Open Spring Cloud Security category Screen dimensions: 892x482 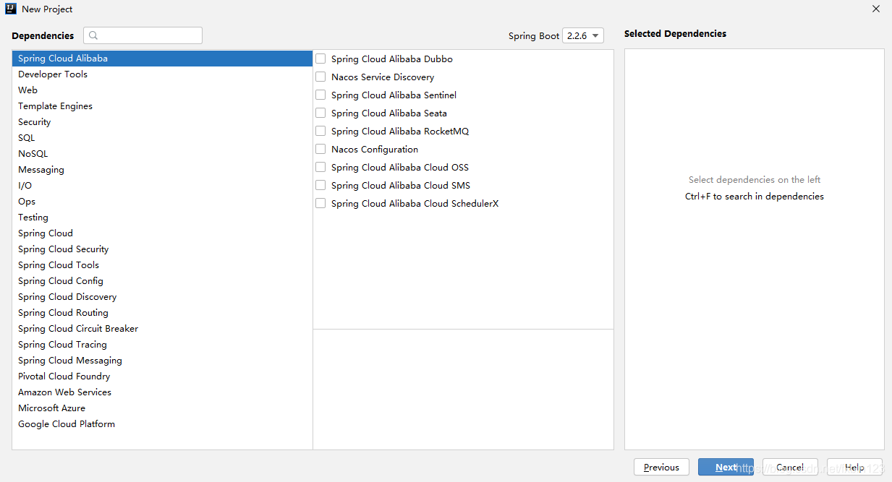[162, 249]
